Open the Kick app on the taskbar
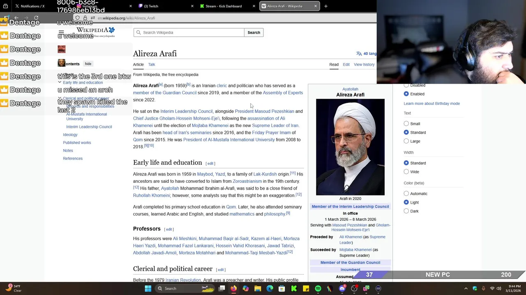The height and width of the screenshot is (295, 526). pos(294,288)
